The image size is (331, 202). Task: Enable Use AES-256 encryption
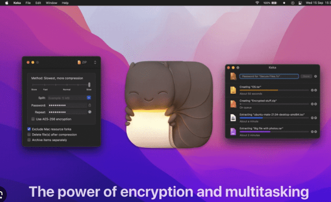[x=33, y=119]
